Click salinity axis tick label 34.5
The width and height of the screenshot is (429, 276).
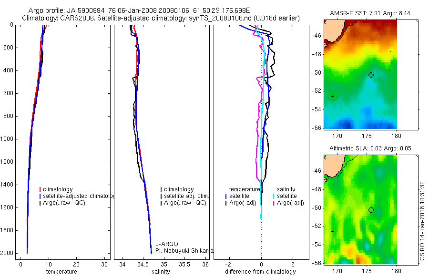tap(143, 265)
